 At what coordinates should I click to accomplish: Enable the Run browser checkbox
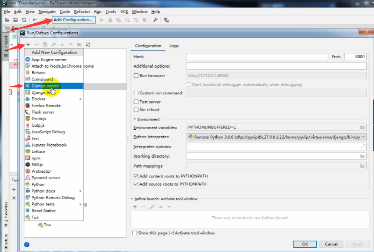click(x=136, y=75)
